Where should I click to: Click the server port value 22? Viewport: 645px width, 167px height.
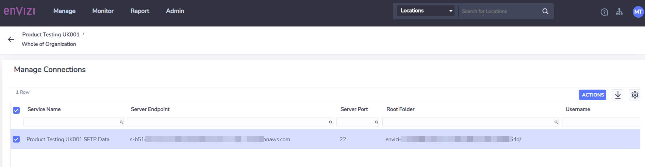click(x=343, y=139)
